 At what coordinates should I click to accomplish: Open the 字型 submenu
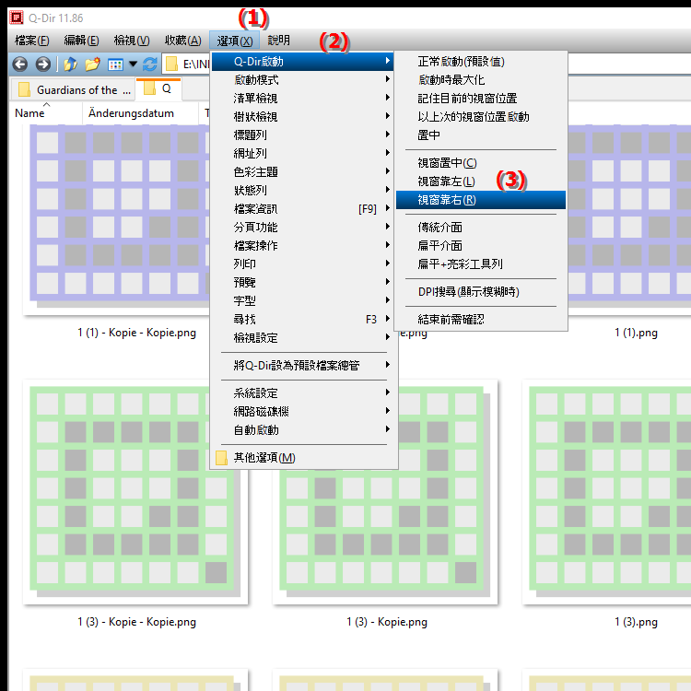click(x=303, y=301)
